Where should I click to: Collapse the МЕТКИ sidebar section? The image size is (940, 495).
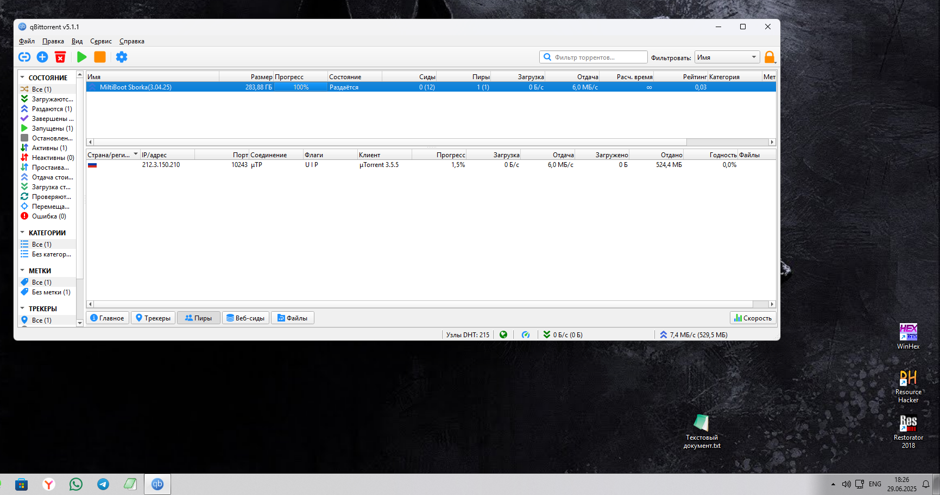(22, 271)
